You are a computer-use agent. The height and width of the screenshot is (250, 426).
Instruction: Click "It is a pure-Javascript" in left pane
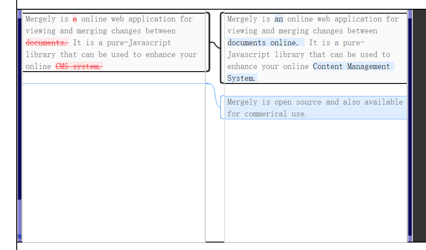tap(122, 43)
